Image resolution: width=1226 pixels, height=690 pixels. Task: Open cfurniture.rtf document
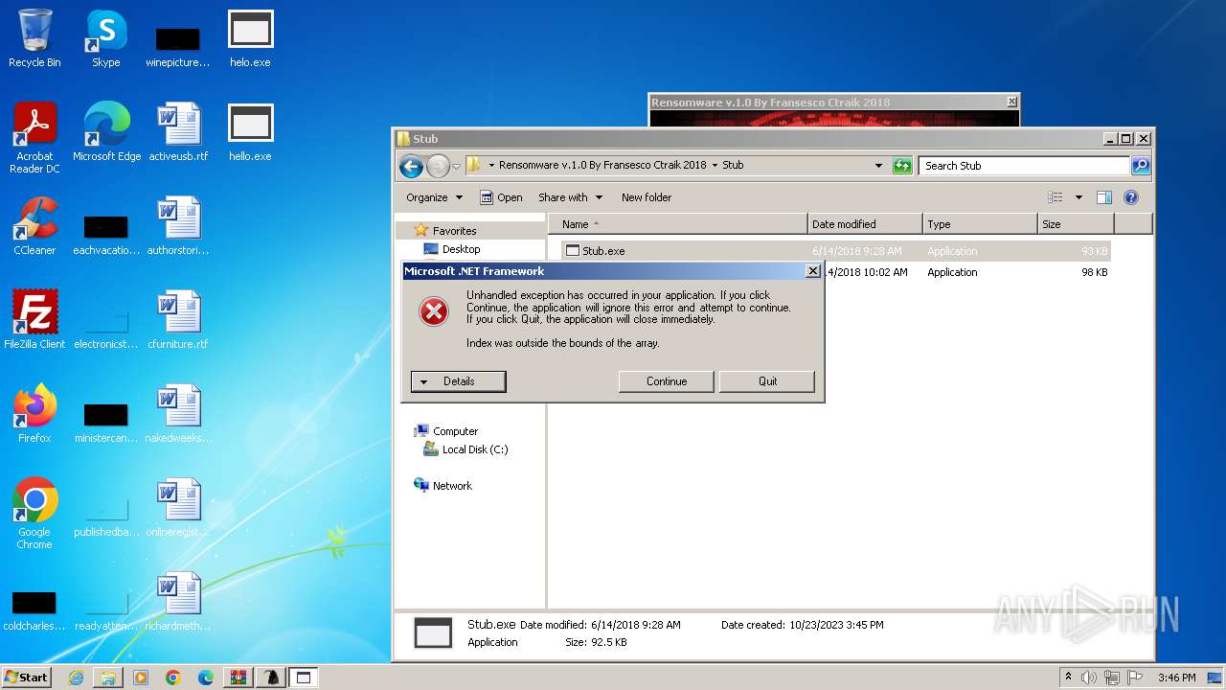[178, 321]
